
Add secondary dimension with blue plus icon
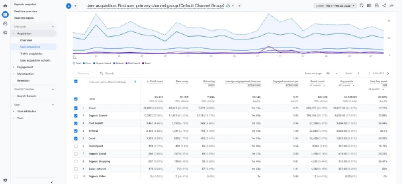click(x=135, y=82)
